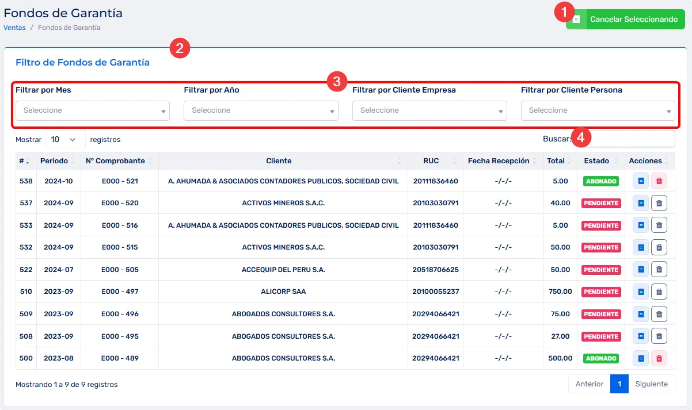Focus the Buscar search field
The width and height of the screenshot is (692, 410).
[628, 139]
